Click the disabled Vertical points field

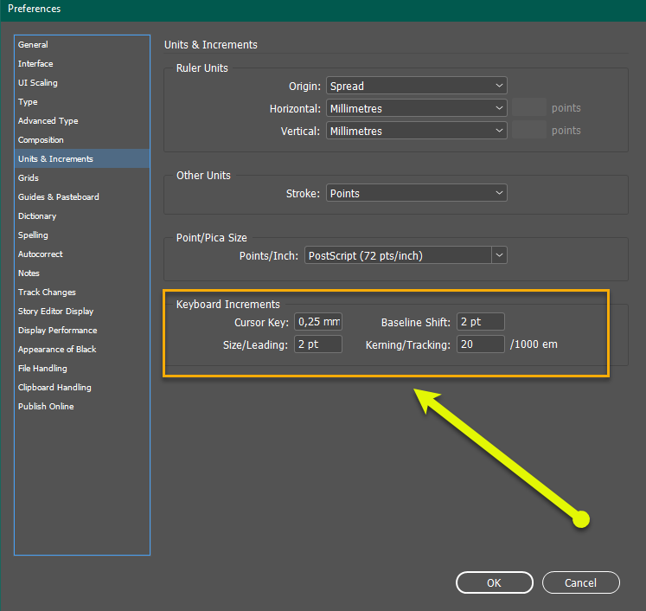click(529, 131)
